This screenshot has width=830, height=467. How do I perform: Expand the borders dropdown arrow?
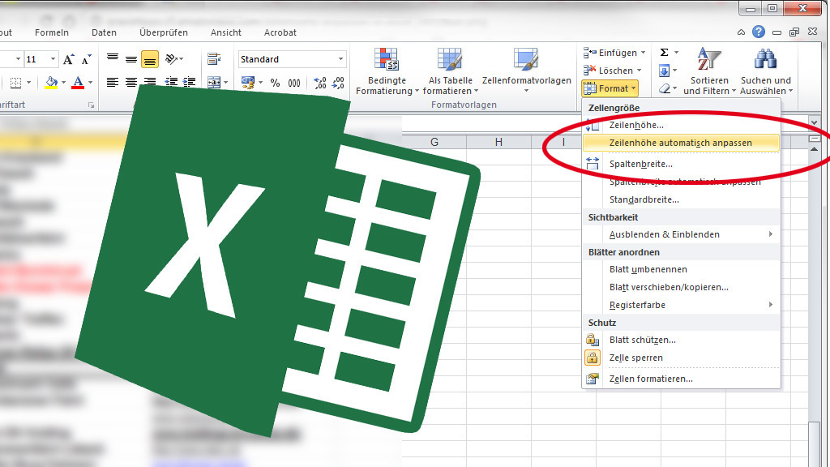28,83
